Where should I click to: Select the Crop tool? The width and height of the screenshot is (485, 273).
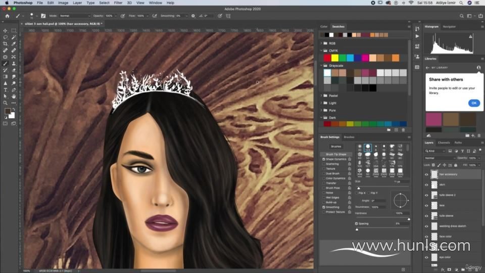coord(6,44)
